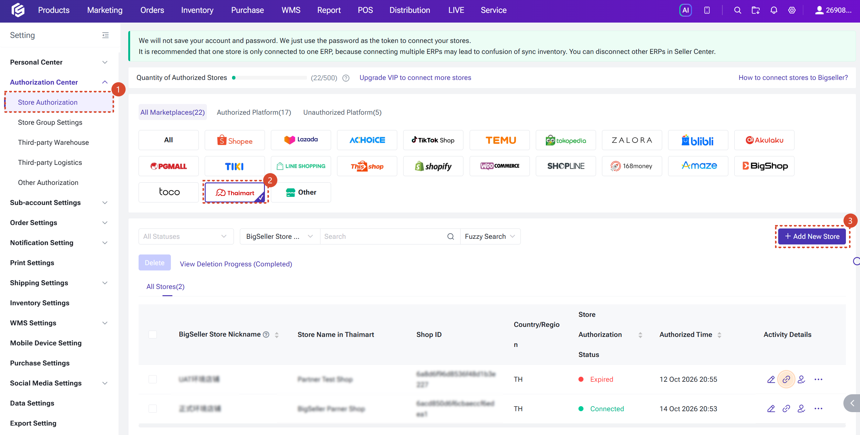Open the AI assistant icon
Screen dimensions: 860x435
685,10
